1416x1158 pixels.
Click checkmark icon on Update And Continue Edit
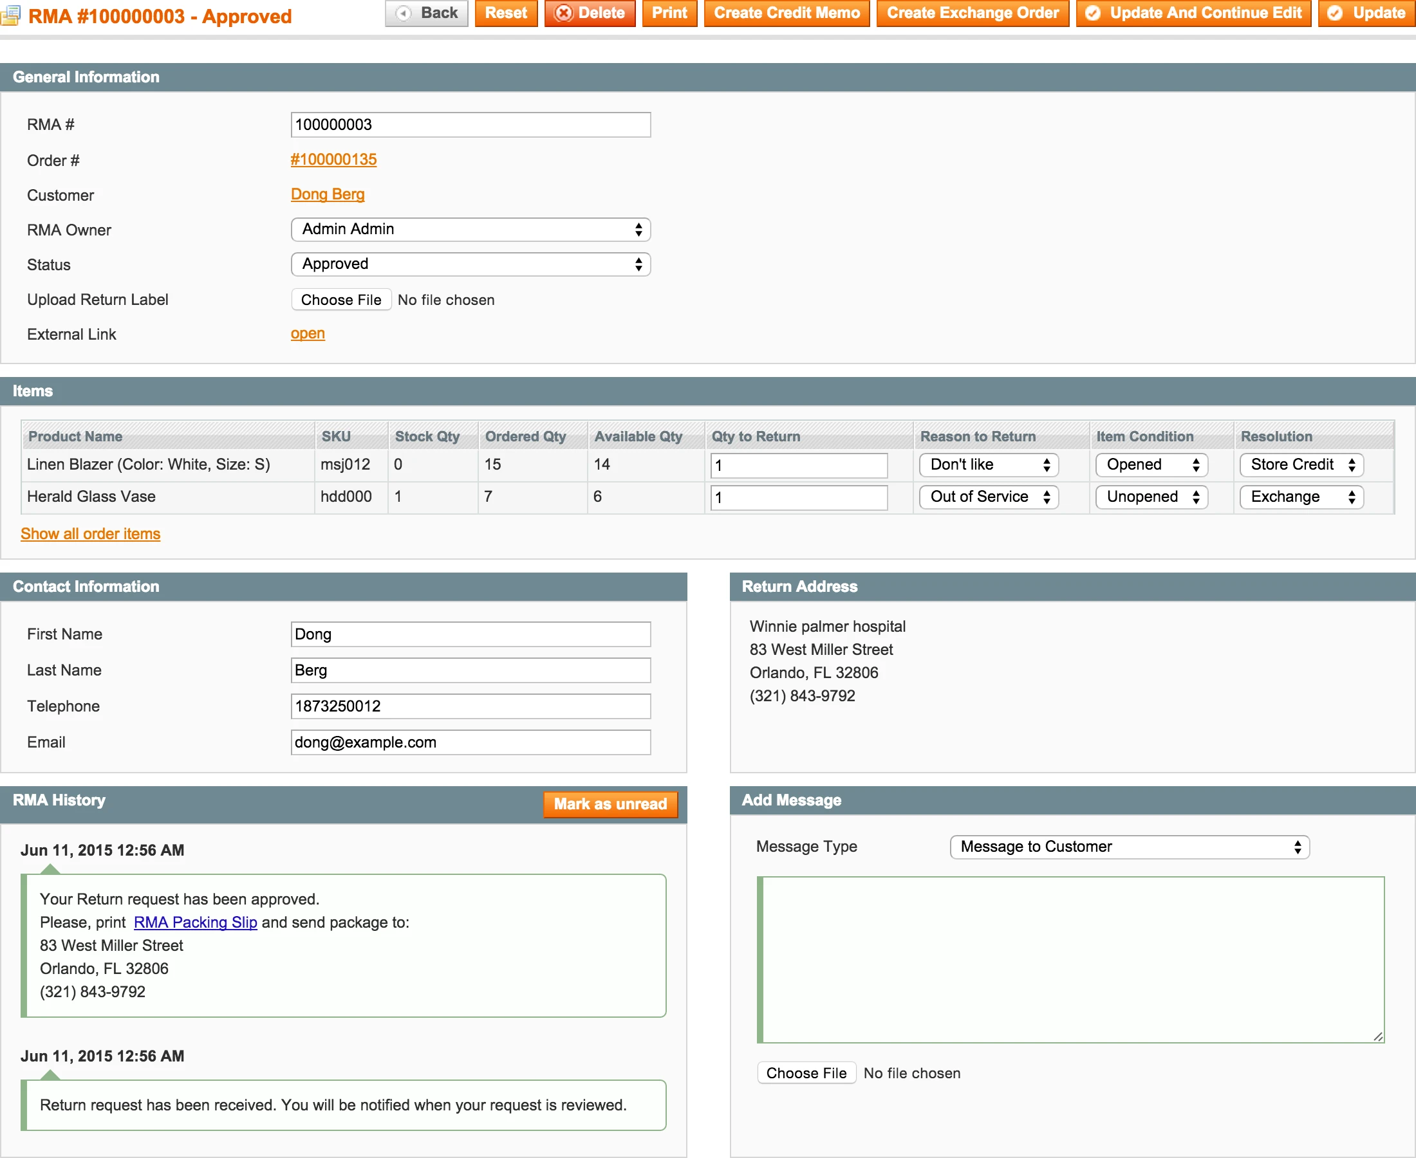coord(1094,13)
